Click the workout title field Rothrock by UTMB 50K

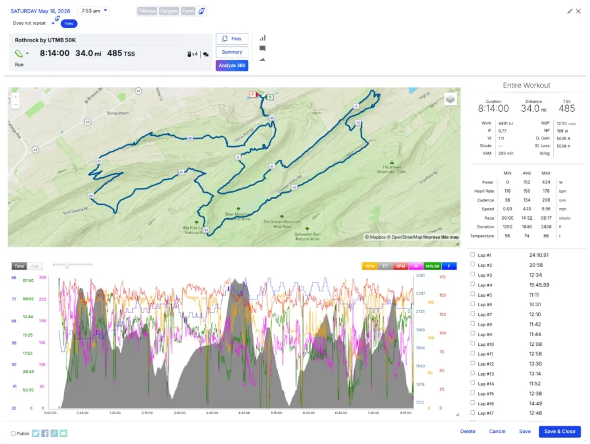pyautogui.click(x=97, y=40)
